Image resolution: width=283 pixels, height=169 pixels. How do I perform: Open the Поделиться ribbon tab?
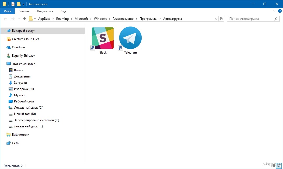coord(45,11)
